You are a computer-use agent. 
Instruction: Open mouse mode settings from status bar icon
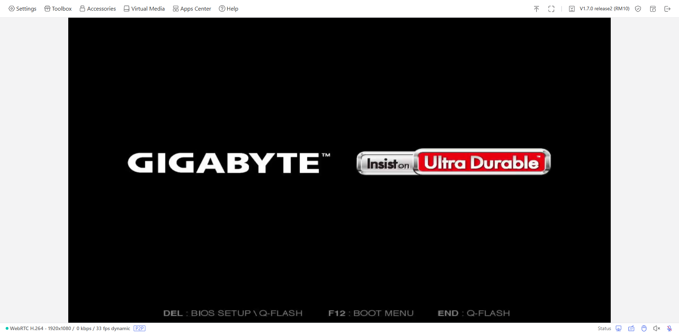(x=644, y=328)
